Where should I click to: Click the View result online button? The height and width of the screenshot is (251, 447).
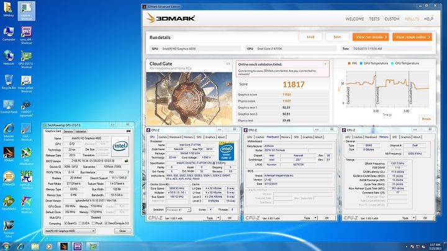point(412,37)
